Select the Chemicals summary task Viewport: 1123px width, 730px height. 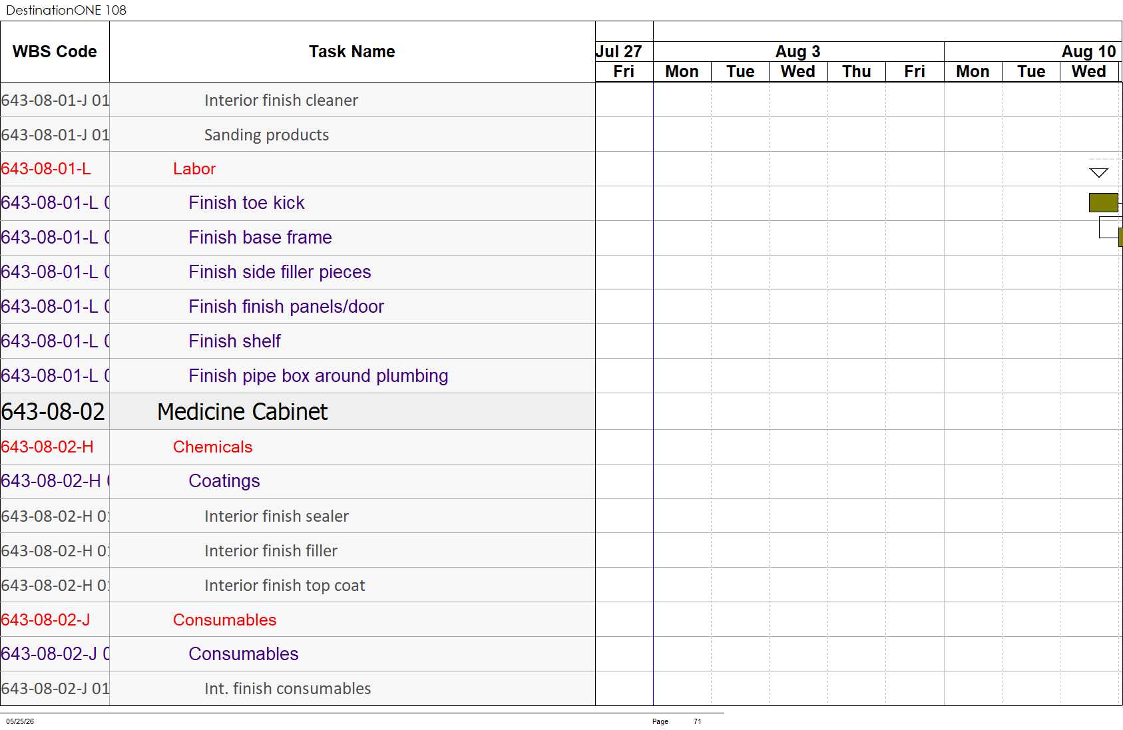pyautogui.click(x=213, y=447)
